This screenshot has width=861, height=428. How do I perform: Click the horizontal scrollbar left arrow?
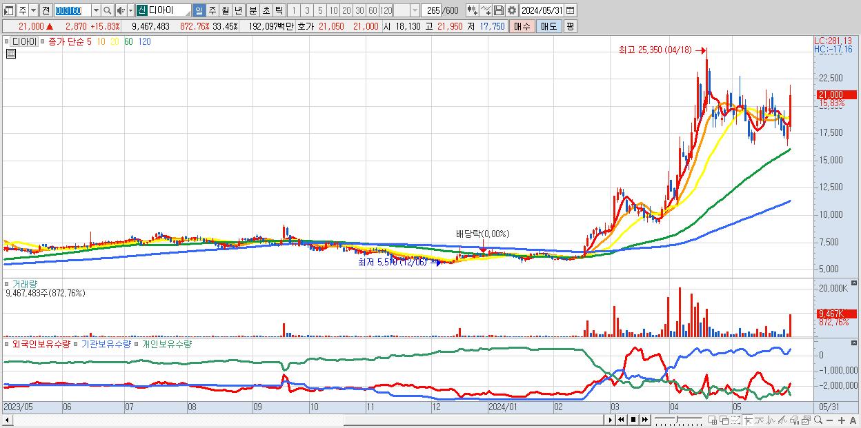coord(7,420)
